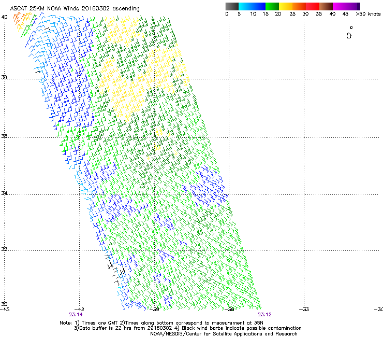The height and width of the screenshot is (337, 383).
Task: Click the latitude label '40' on left axis
Action: 4,17
